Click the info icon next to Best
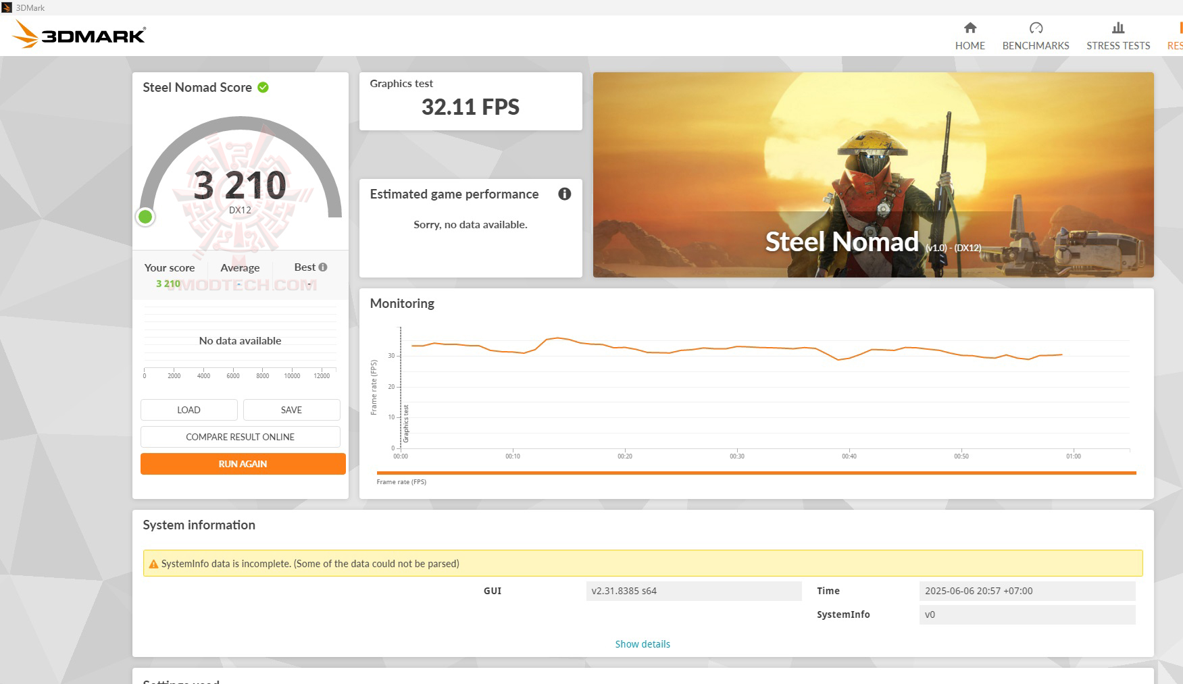 pos(323,267)
